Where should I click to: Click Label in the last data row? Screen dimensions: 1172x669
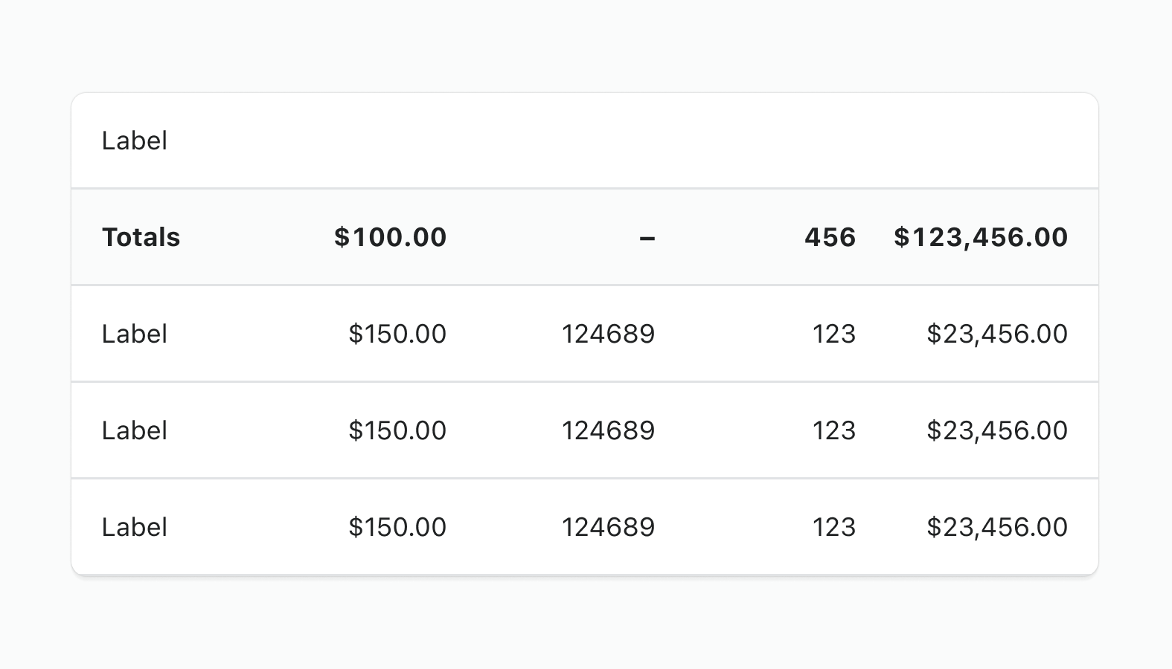pyautogui.click(x=135, y=527)
